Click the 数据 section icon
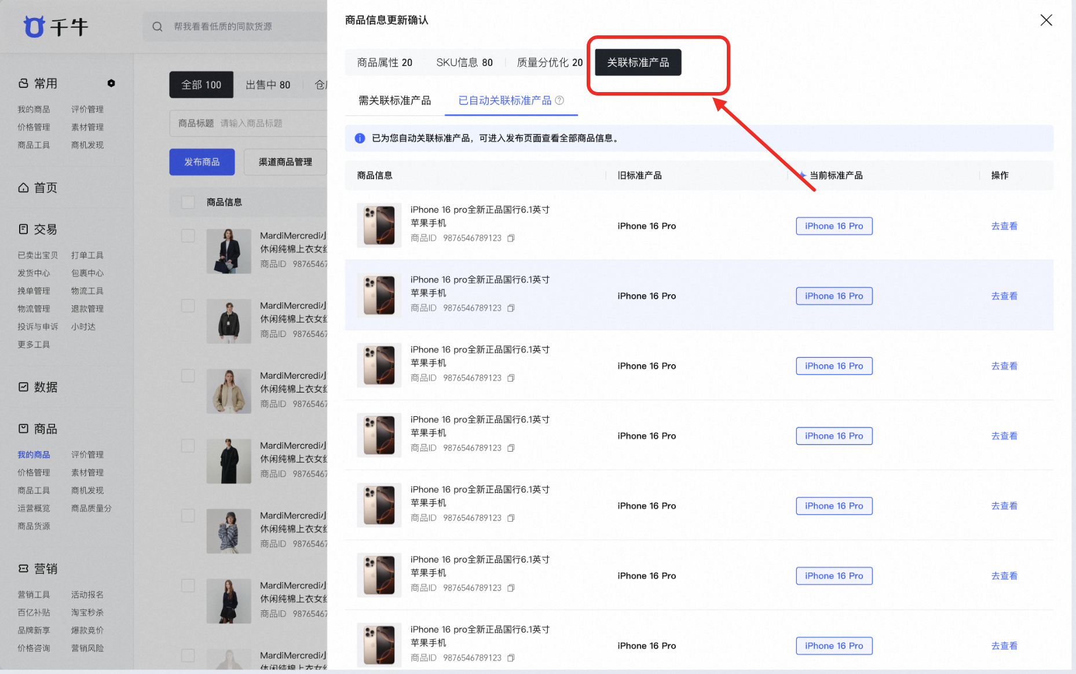Screen dimensions: 1076x674 coord(23,387)
